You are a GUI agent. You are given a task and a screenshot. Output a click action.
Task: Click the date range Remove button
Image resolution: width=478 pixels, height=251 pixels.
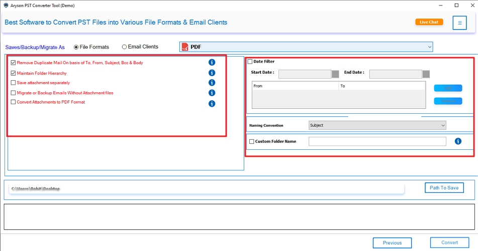[448, 101]
